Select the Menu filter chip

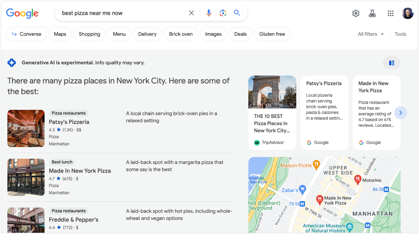[x=119, y=34]
